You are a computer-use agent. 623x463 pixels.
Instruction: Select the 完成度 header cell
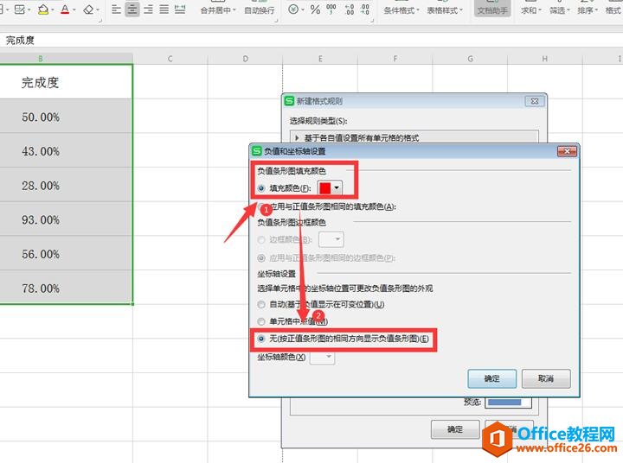[x=66, y=82]
